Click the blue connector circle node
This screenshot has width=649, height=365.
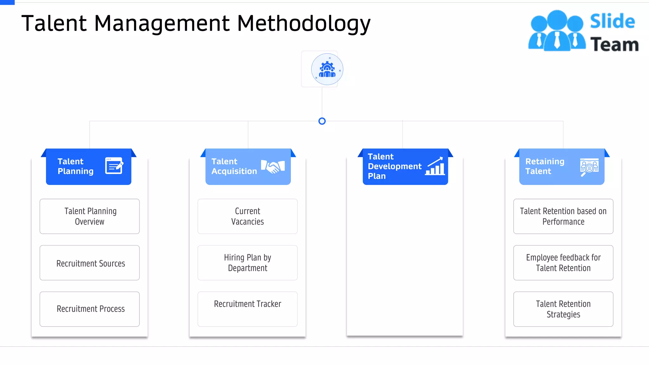pos(322,121)
